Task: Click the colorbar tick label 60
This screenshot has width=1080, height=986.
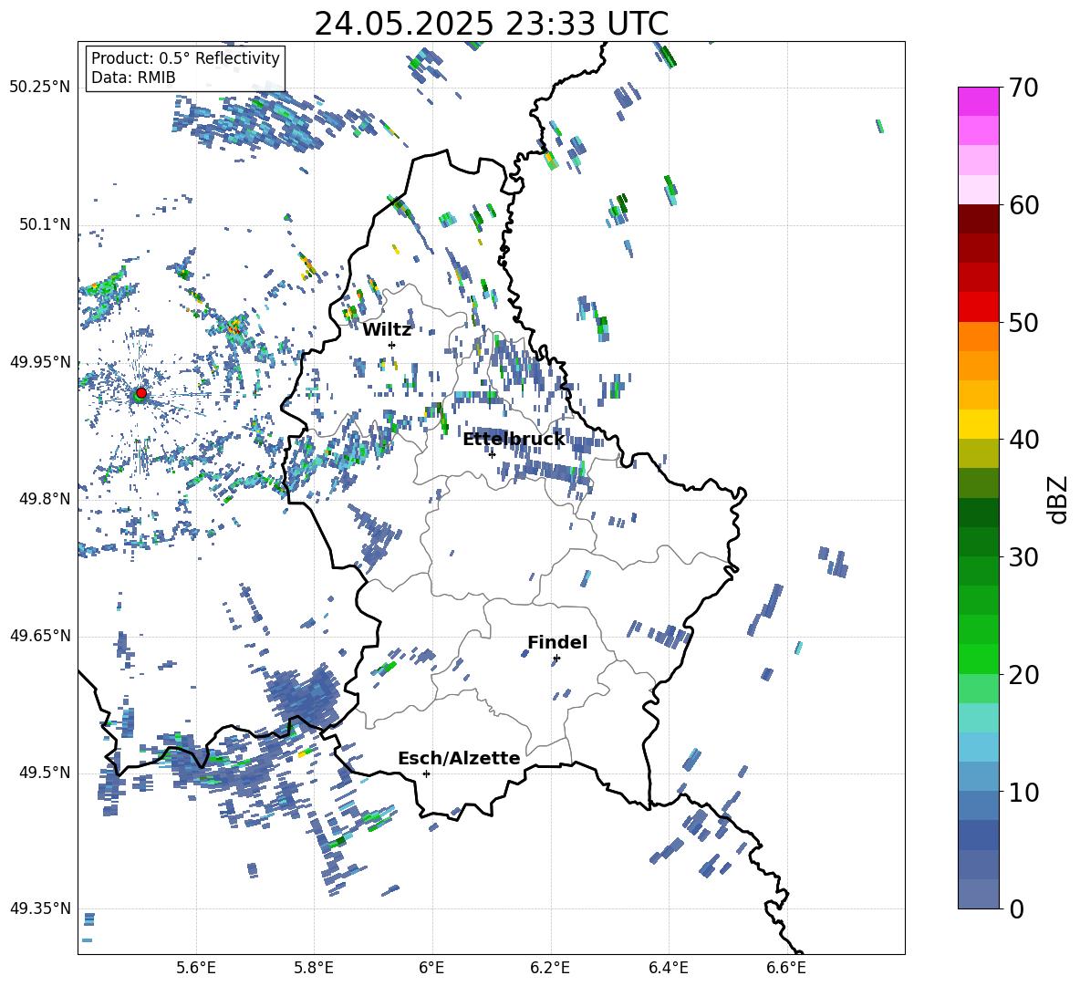Action: click(x=1023, y=205)
